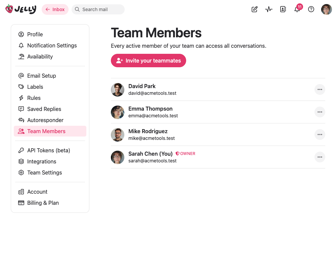This screenshot has width=336, height=269.
Task: Go to the Billing & Plan section
Action: [x=43, y=203]
